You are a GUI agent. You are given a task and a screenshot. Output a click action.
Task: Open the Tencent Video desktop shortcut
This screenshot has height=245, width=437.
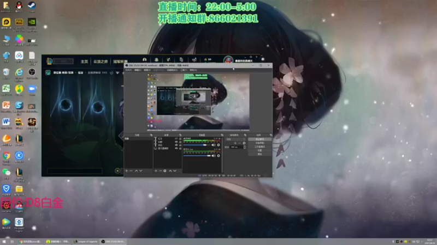point(6,222)
